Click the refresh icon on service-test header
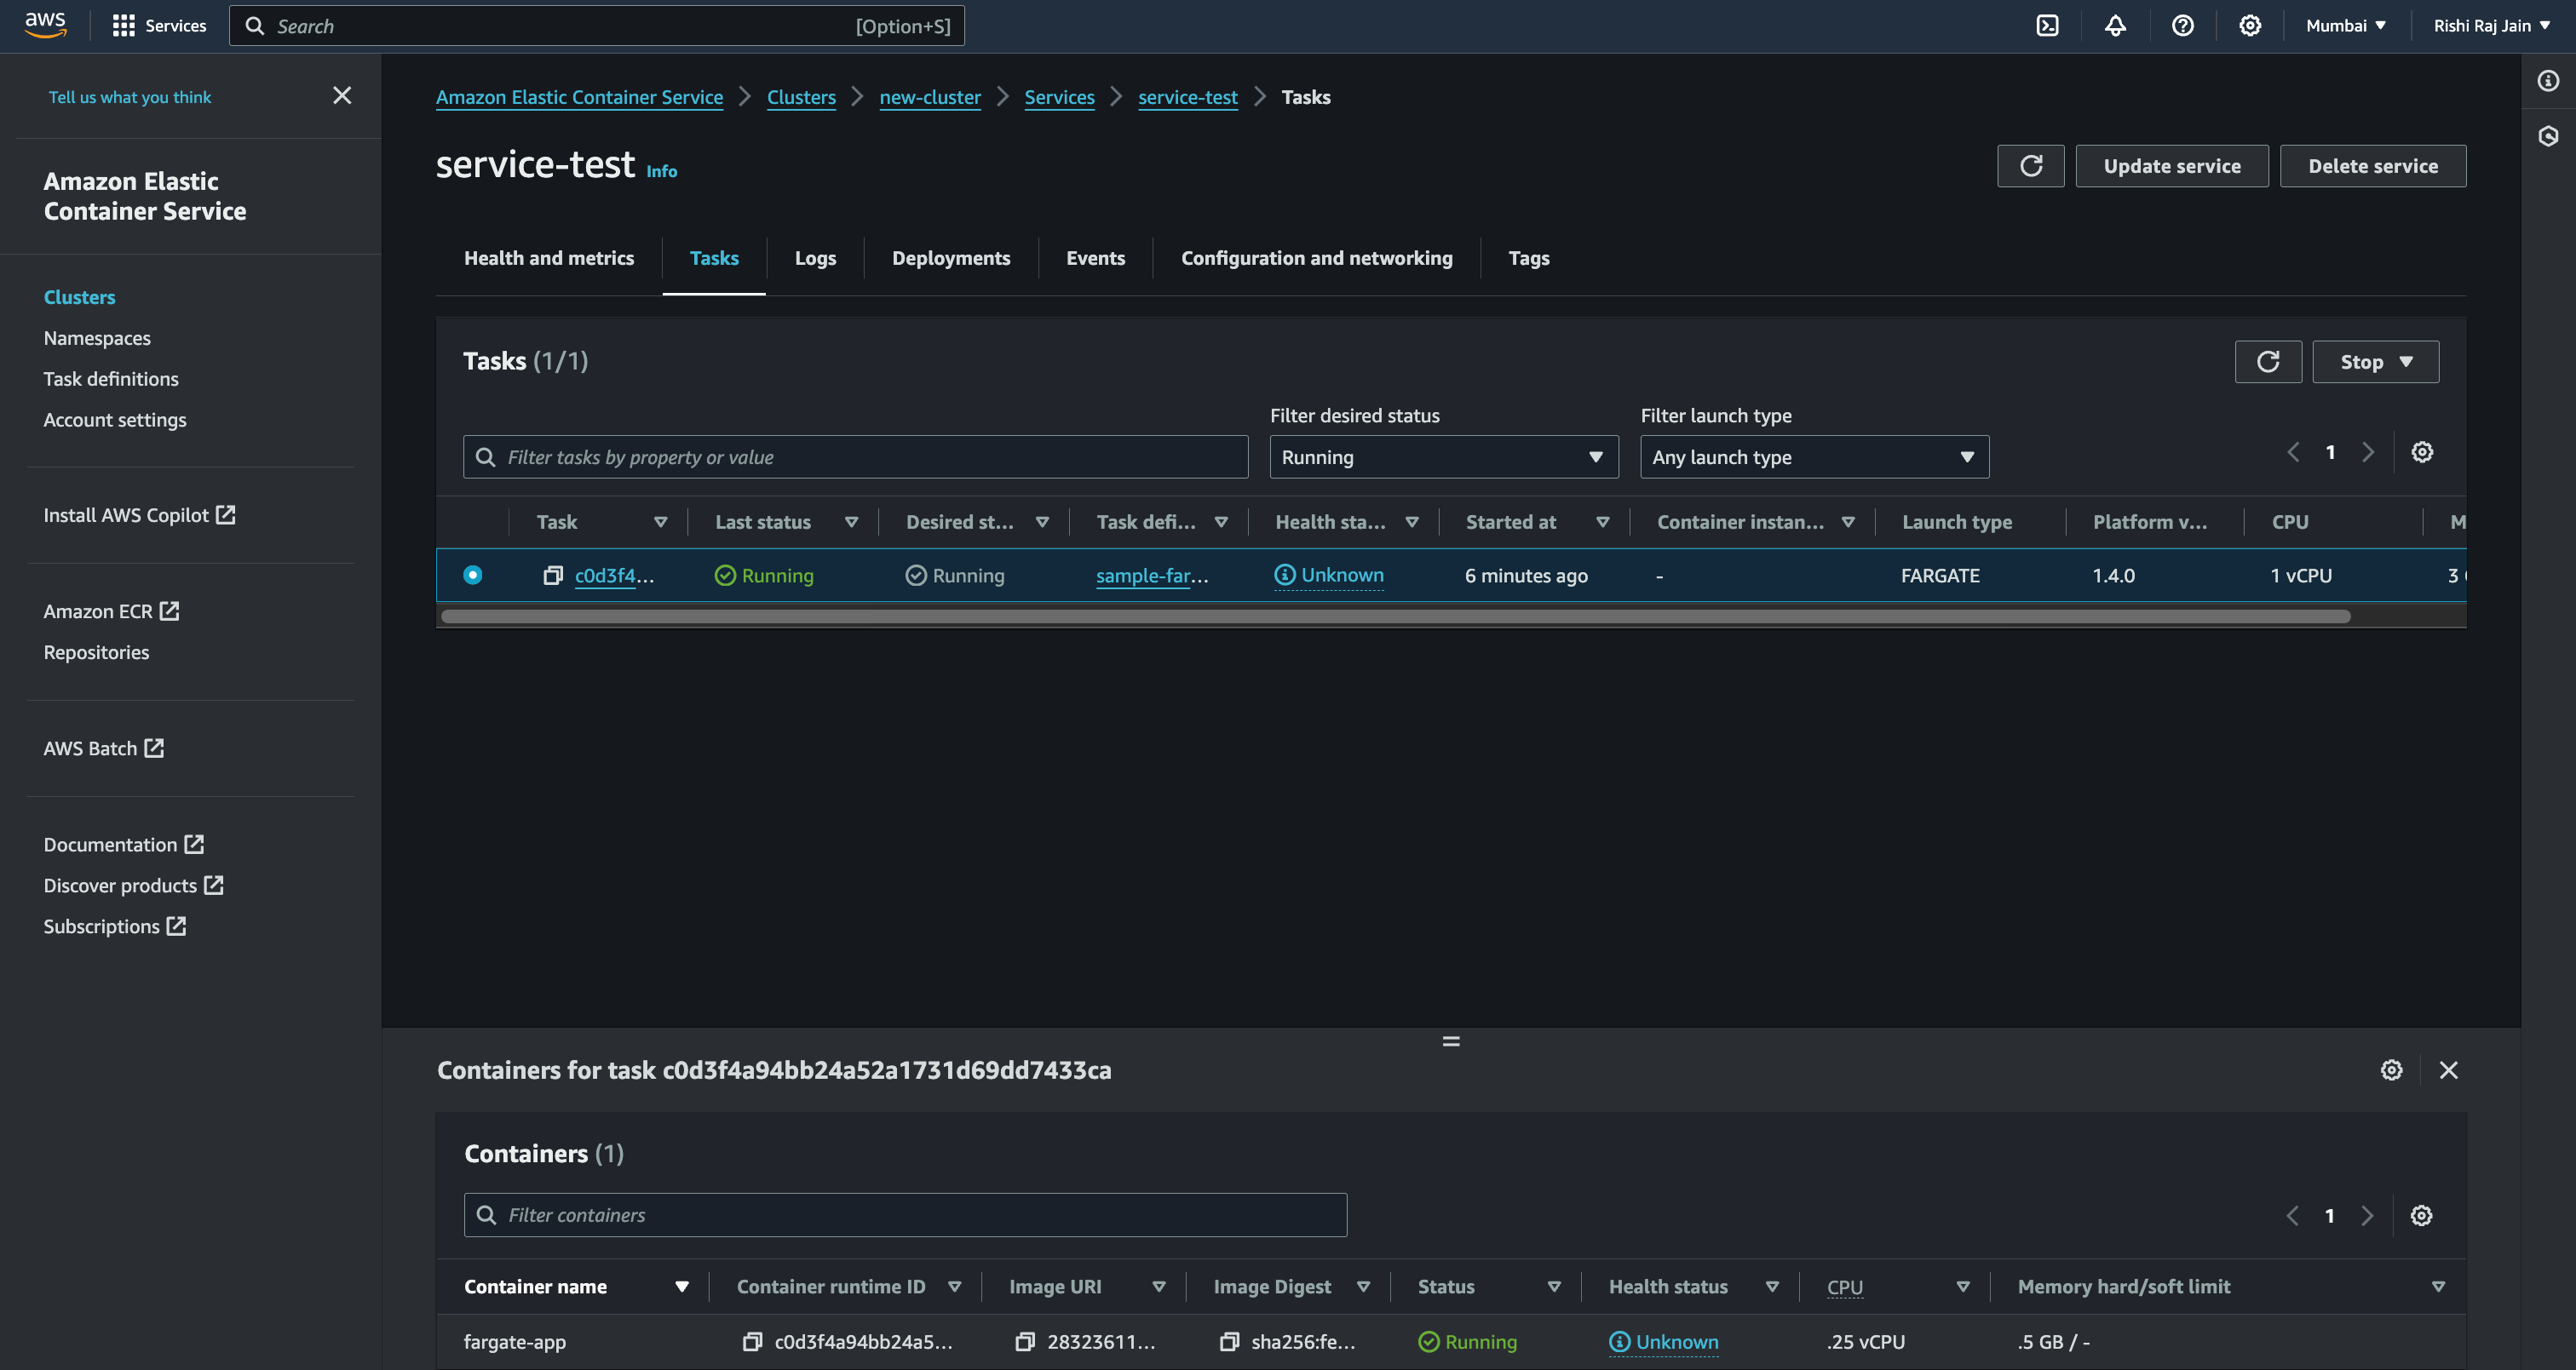The width and height of the screenshot is (2576, 1370). (x=2033, y=165)
